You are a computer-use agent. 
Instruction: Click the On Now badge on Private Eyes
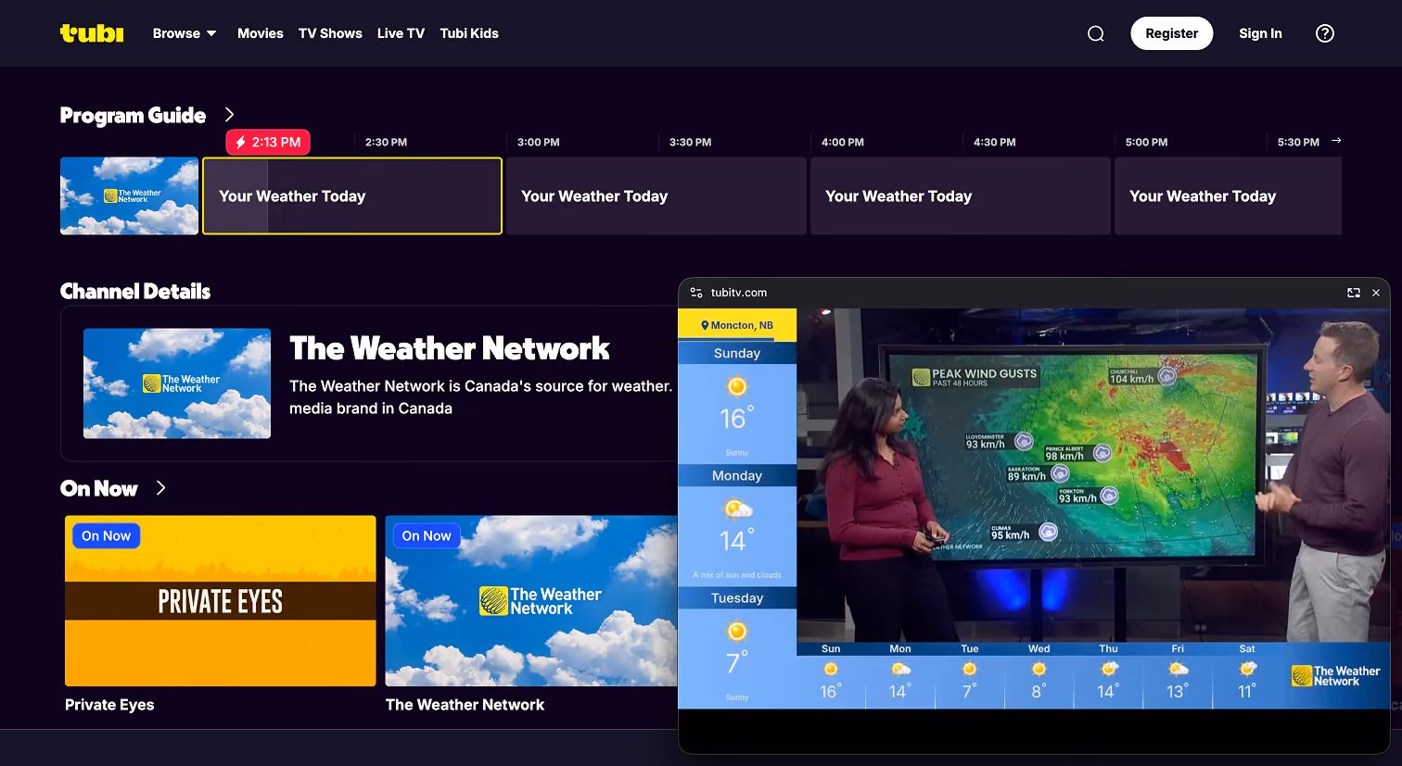pos(106,535)
